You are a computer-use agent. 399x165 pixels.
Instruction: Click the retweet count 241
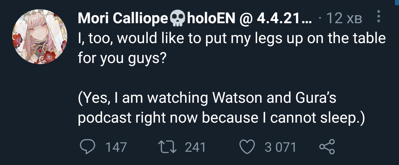tap(195, 147)
